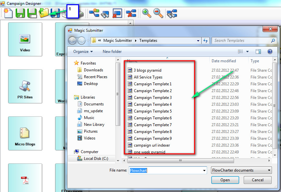Select 'Campaign Template 4' file
This screenshot has height=192, width=281.
[150, 104]
